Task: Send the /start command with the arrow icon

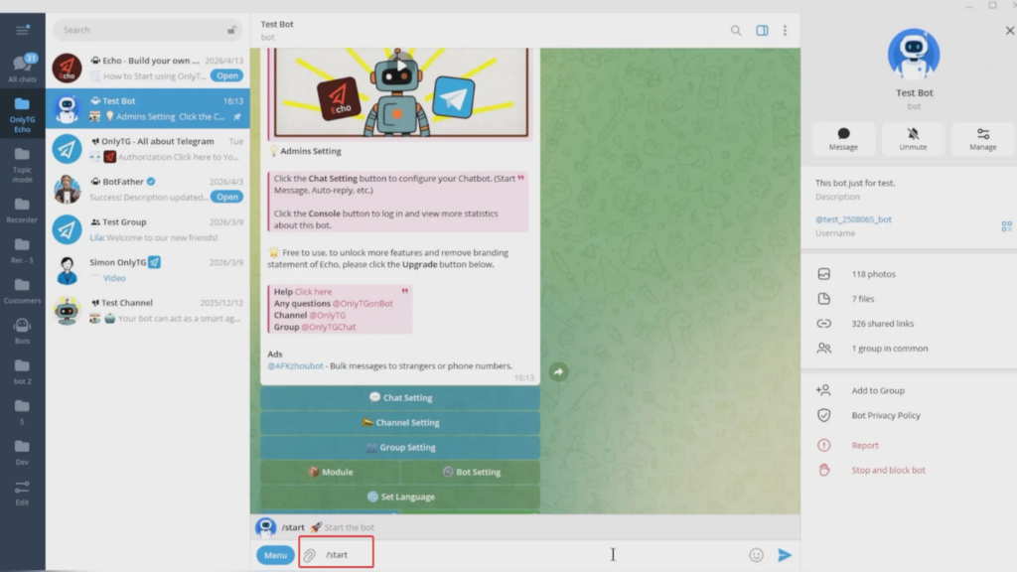Action: click(785, 554)
